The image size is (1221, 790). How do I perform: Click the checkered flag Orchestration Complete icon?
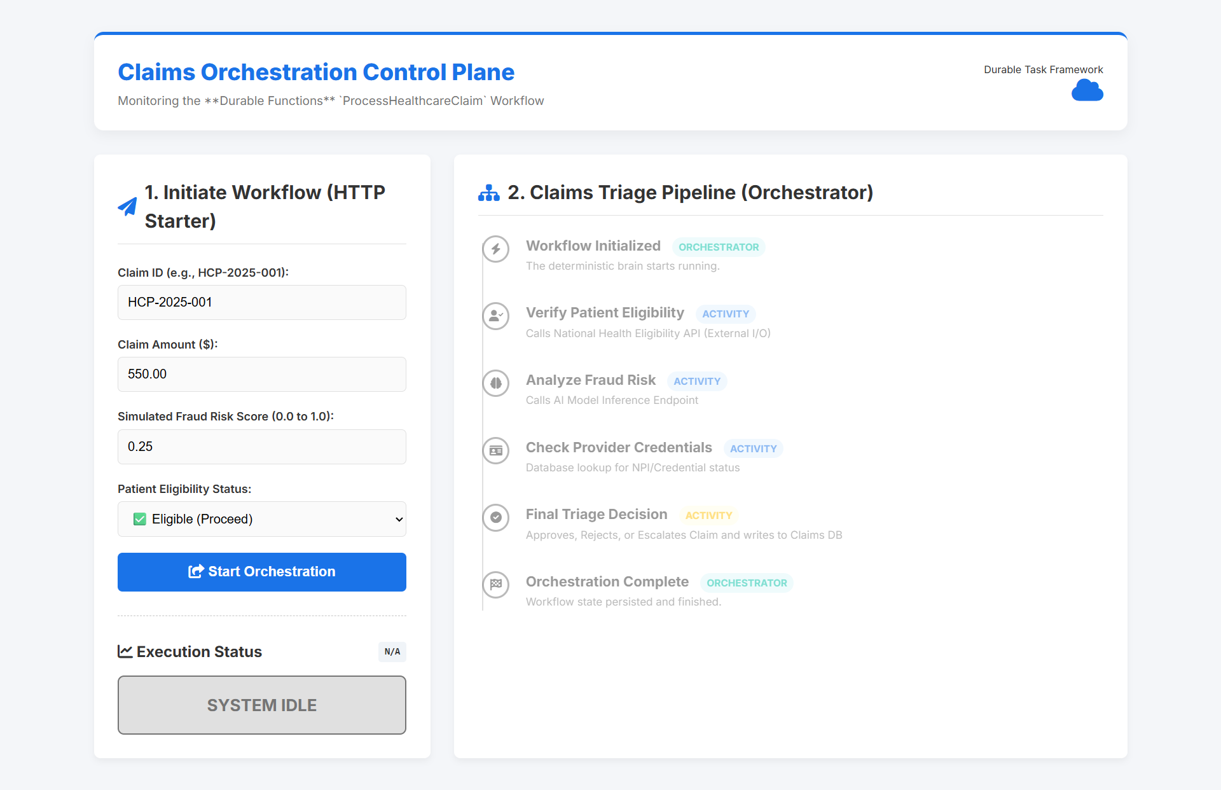click(496, 585)
